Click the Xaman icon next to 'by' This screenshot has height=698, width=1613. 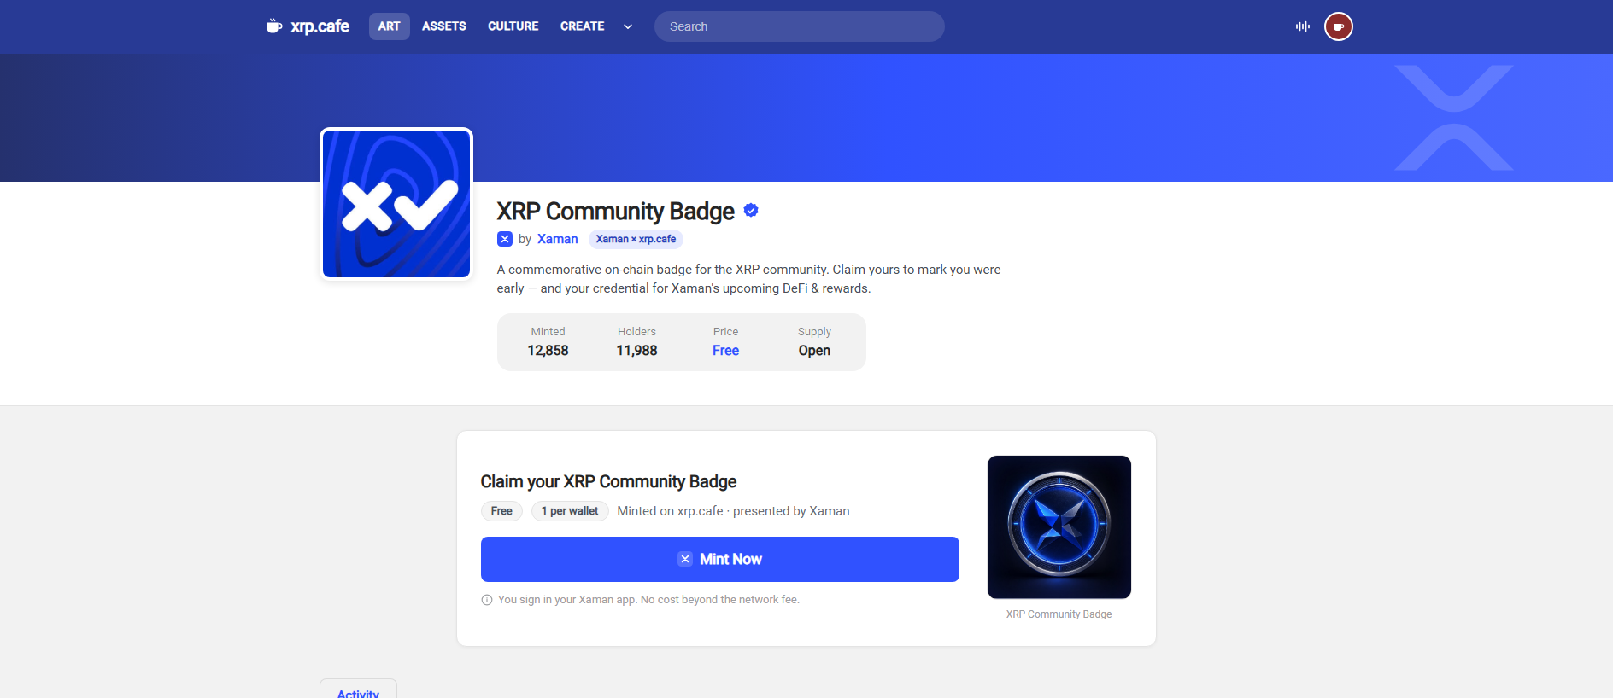pyautogui.click(x=505, y=239)
